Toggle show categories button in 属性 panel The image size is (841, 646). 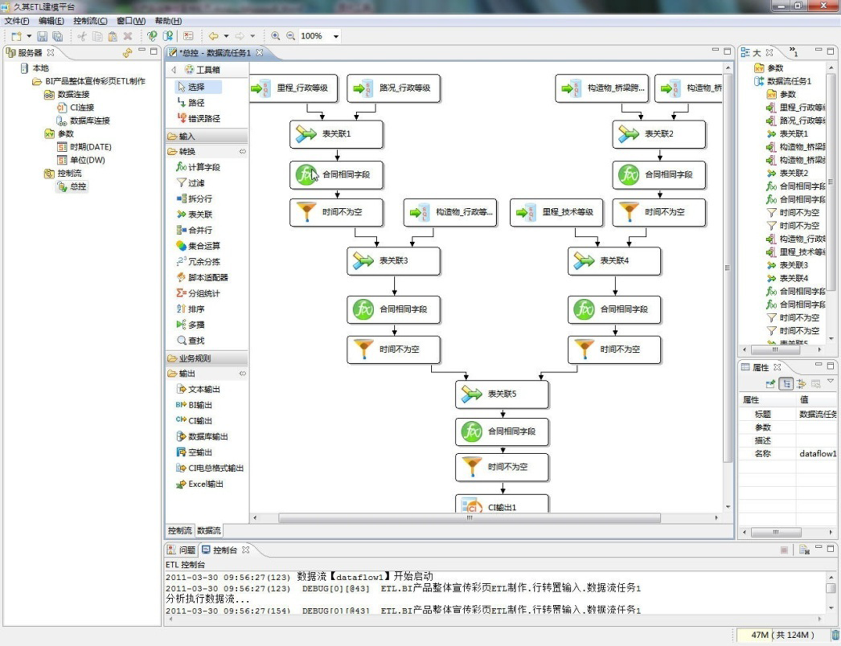(786, 384)
